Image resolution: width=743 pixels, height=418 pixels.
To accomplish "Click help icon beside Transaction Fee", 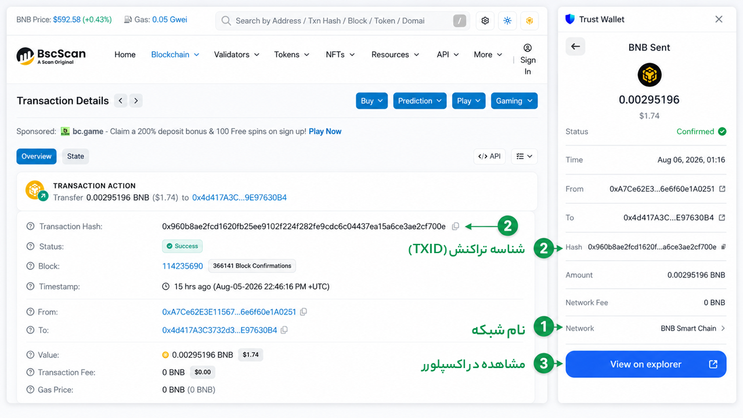I will tap(30, 372).
